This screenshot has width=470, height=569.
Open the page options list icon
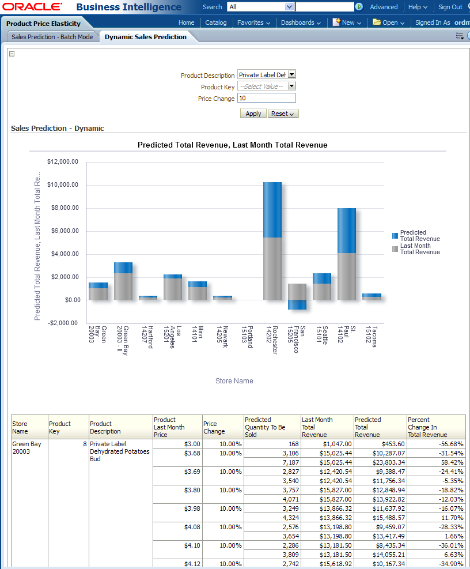pyautogui.click(x=460, y=36)
